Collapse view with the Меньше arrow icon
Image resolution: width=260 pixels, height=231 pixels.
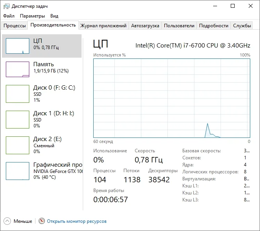pos(7,221)
